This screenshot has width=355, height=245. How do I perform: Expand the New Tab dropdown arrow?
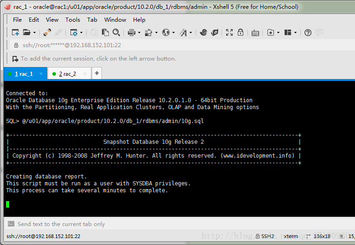[278, 33]
